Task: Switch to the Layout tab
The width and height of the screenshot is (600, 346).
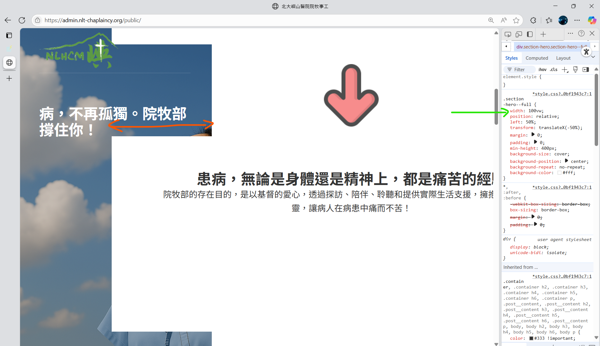Action: pos(563,58)
